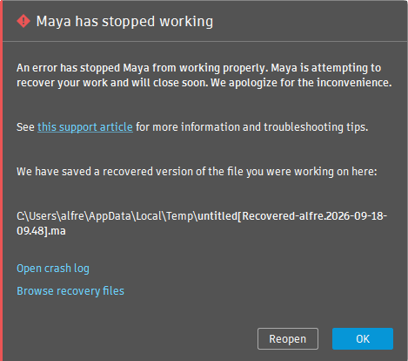Click the 'for more information' text

pos(188,127)
